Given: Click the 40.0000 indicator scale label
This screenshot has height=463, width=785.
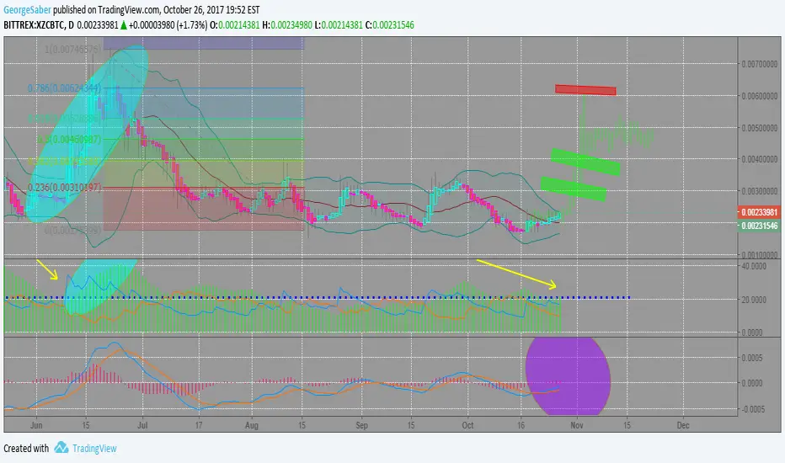Looking at the screenshot, I should 754,266.
